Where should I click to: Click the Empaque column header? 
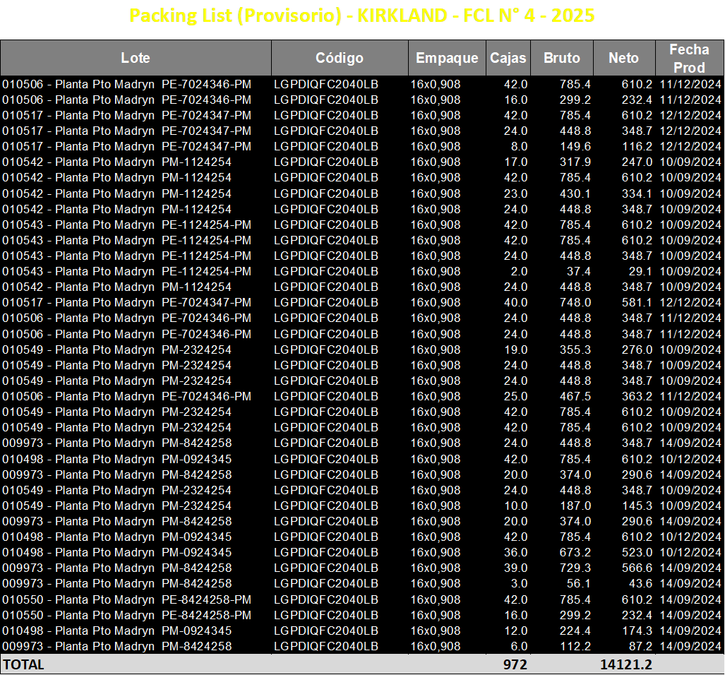point(447,58)
